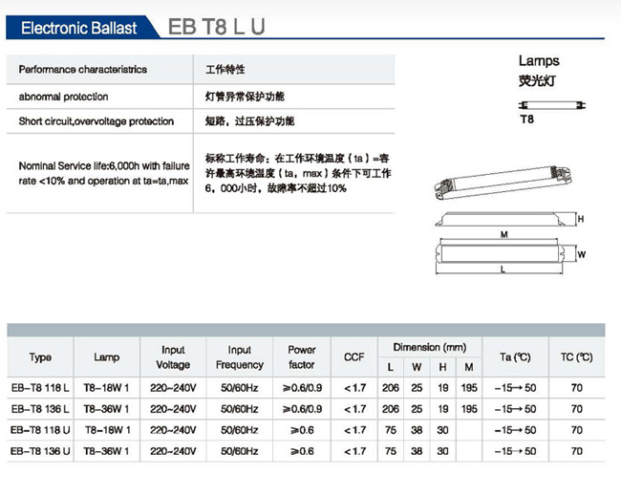
Task: Click the Short circuit, overvoltage protection text
Action: (96, 121)
